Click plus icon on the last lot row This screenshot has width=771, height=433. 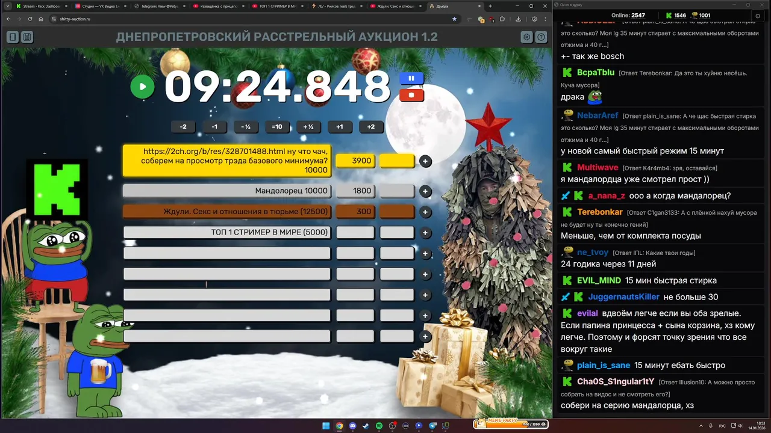[x=425, y=337]
